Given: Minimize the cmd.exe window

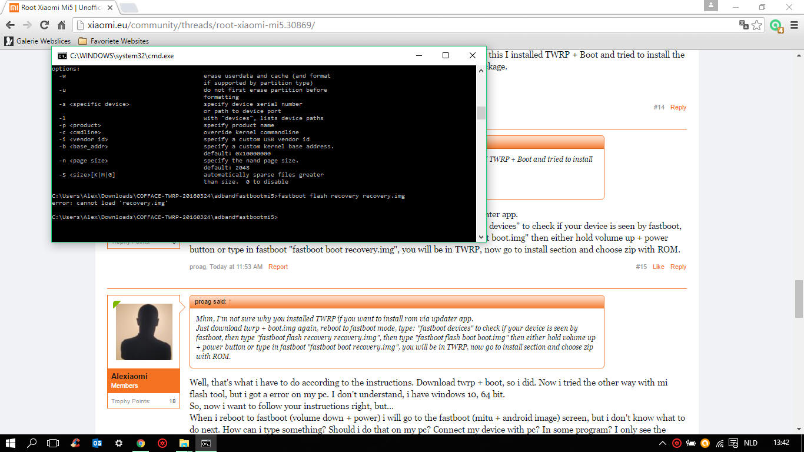Looking at the screenshot, I should point(418,55).
